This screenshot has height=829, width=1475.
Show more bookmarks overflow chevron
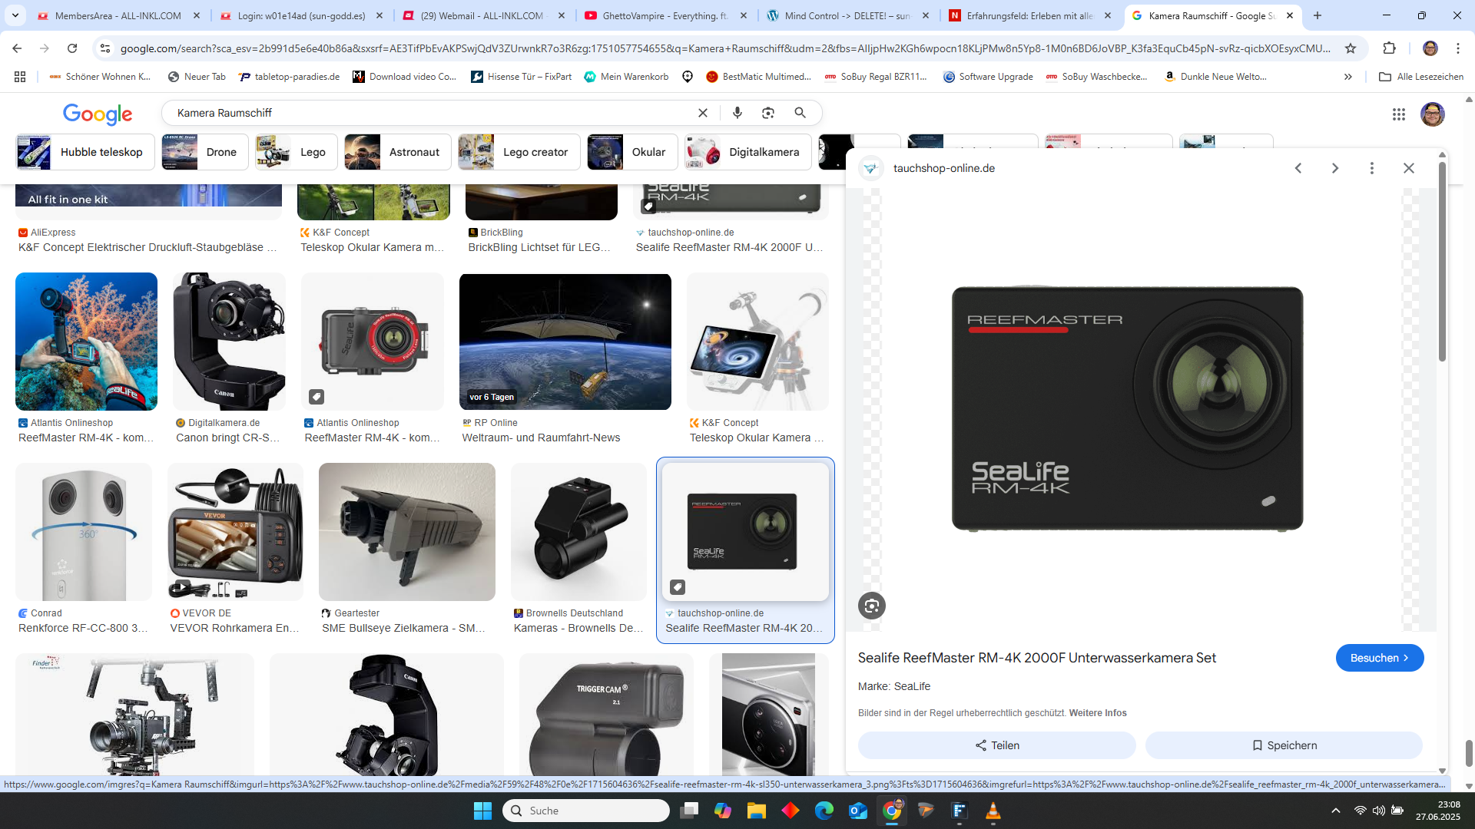(x=1347, y=77)
